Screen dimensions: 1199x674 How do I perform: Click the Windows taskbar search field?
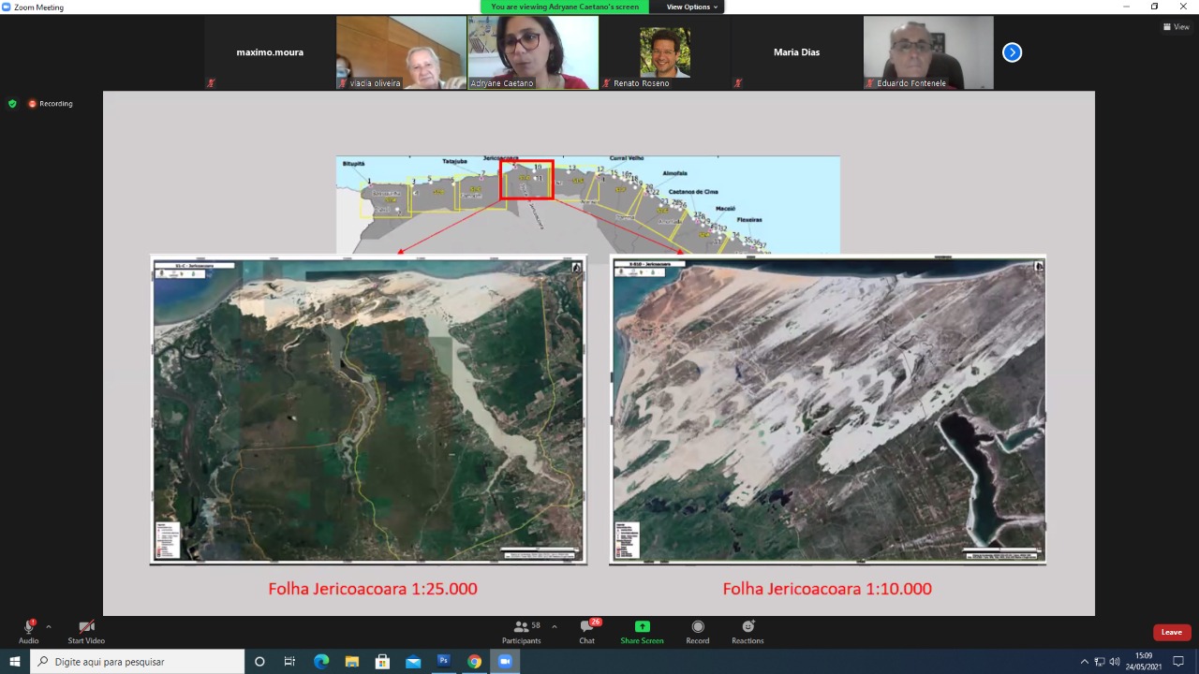pos(139,662)
